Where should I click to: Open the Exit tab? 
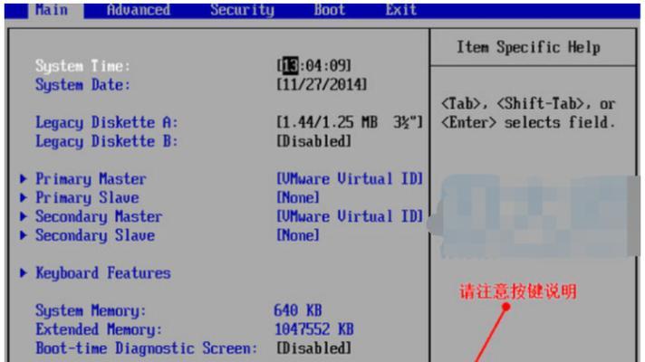point(401,10)
